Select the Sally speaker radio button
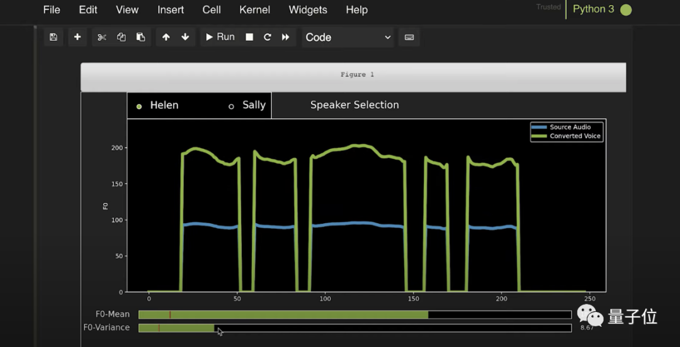 pos(232,106)
